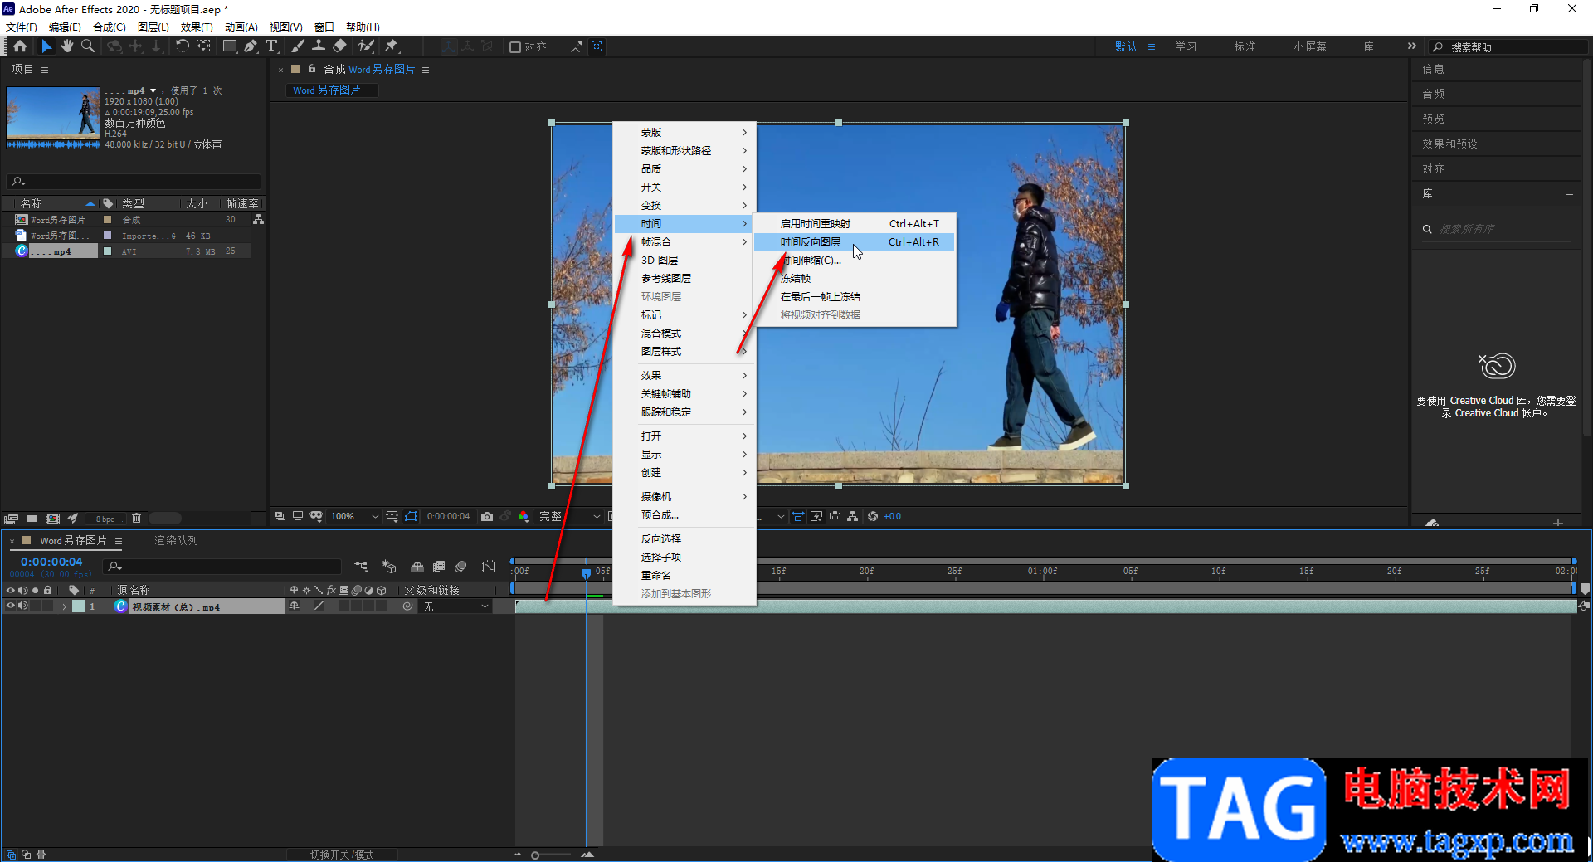
Task: Toggle the composition viewer lock icon
Action: point(312,69)
